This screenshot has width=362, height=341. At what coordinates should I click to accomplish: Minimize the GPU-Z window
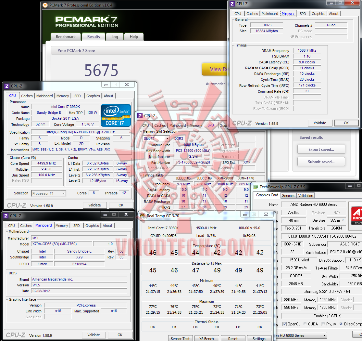tap(350, 186)
